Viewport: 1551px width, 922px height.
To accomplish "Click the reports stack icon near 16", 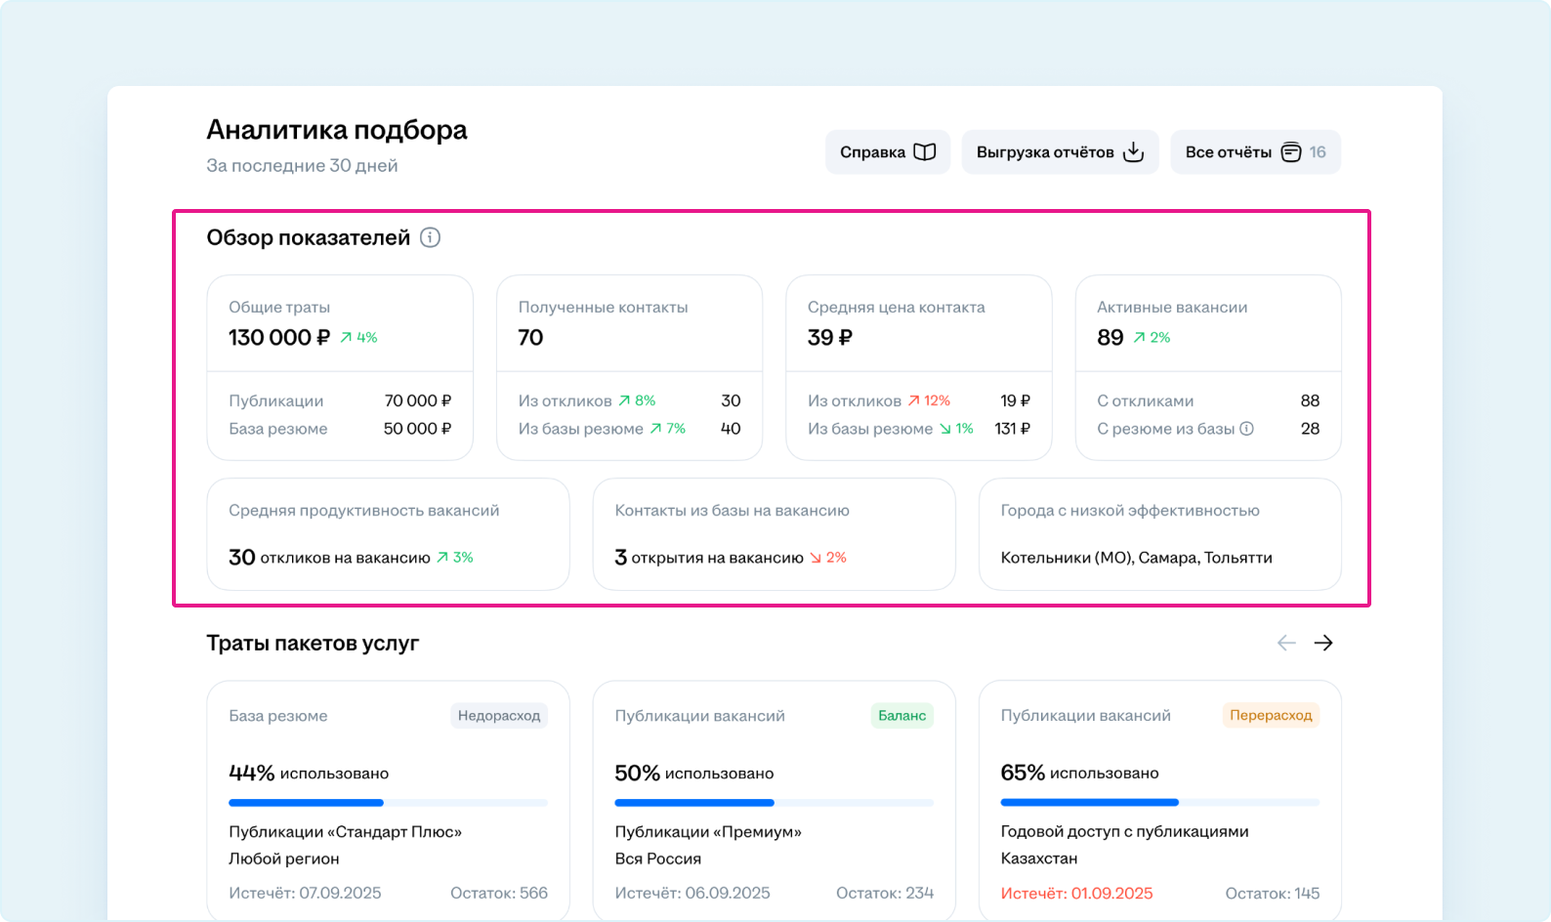I will coord(1291,152).
